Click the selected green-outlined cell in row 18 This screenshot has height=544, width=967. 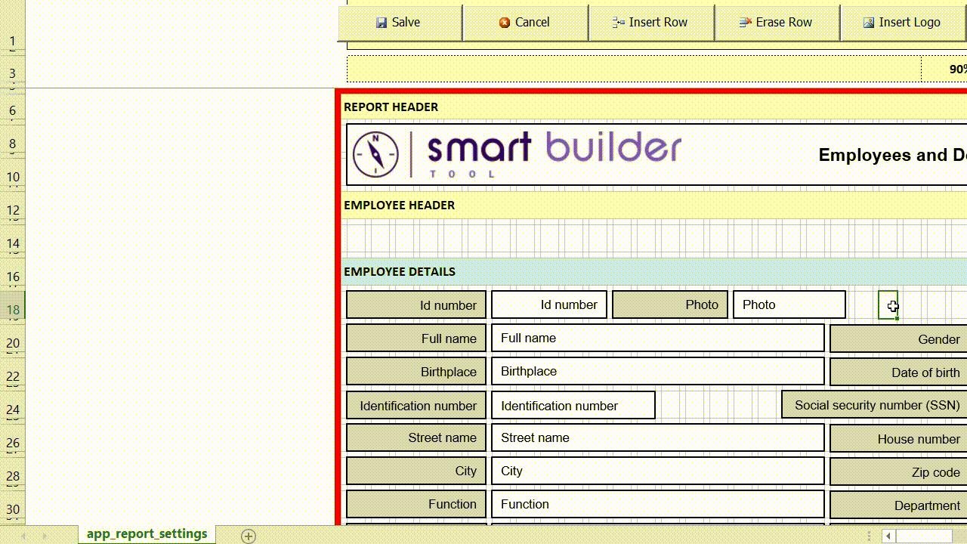(888, 305)
